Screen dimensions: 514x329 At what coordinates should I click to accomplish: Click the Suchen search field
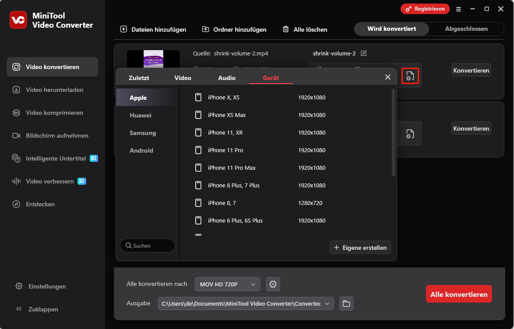pos(147,245)
